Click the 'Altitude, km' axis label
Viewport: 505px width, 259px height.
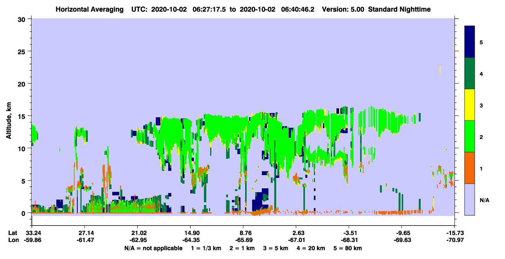point(9,118)
